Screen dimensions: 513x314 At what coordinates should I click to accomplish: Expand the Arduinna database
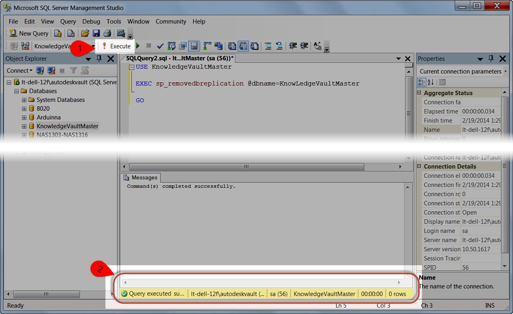(24, 117)
